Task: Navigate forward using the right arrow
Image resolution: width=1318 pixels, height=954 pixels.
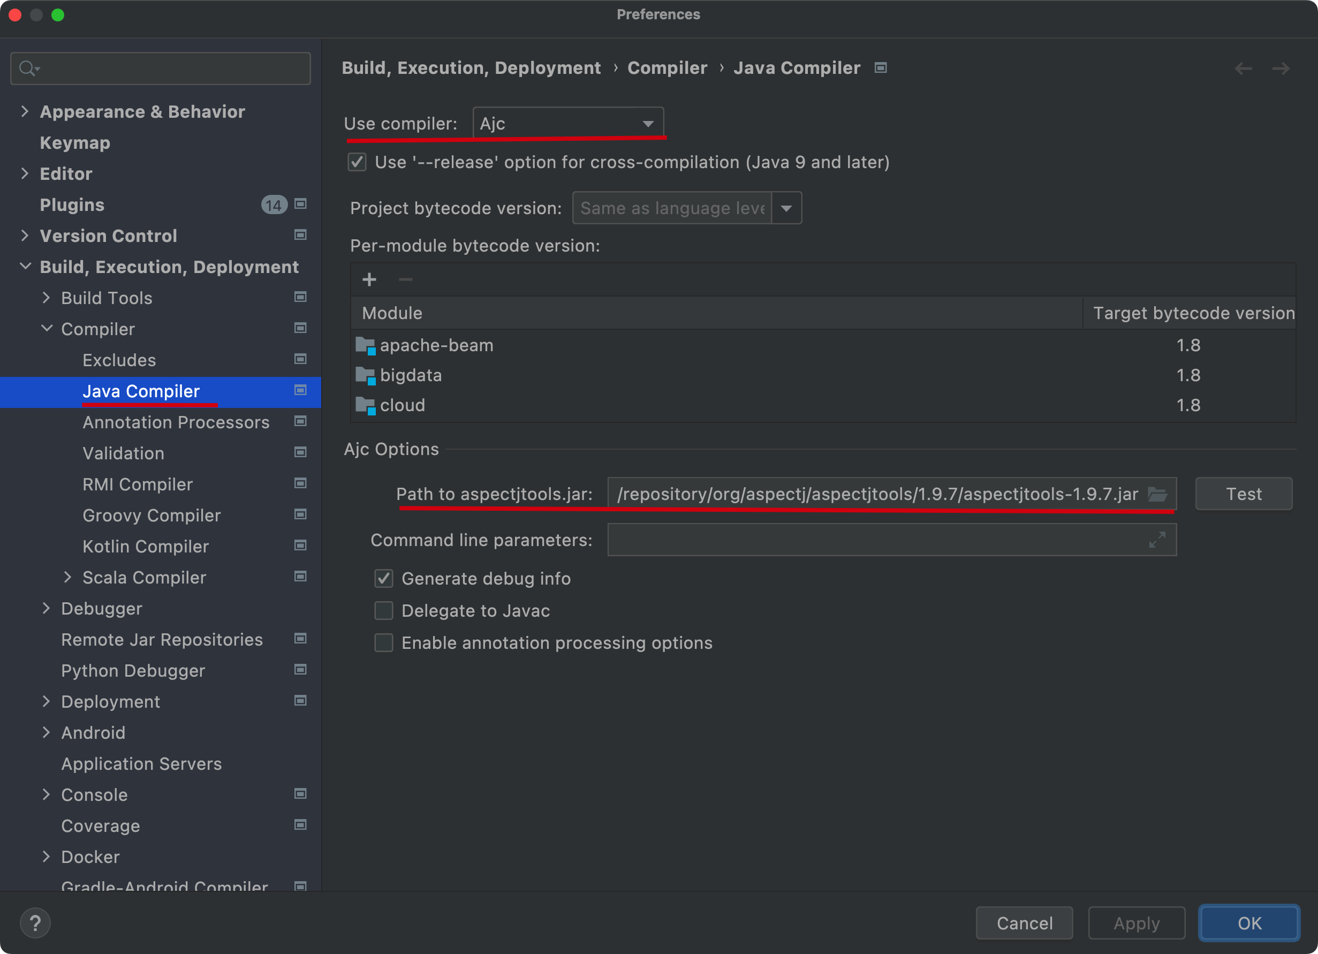Action: click(1281, 68)
